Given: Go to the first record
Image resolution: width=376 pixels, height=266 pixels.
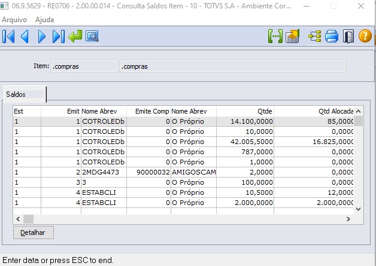Looking at the screenshot, I should click(x=8, y=36).
